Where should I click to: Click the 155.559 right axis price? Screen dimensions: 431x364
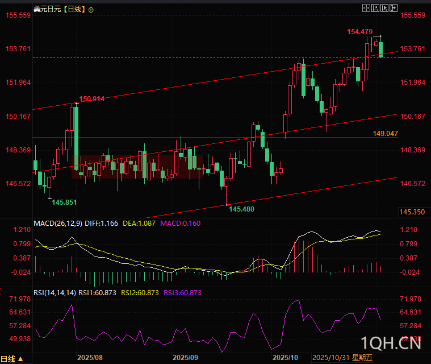point(413,15)
